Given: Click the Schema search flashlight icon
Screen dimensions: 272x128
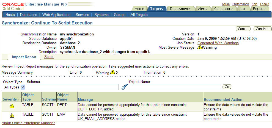Looking at the screenshot, I should pos(124,87).
